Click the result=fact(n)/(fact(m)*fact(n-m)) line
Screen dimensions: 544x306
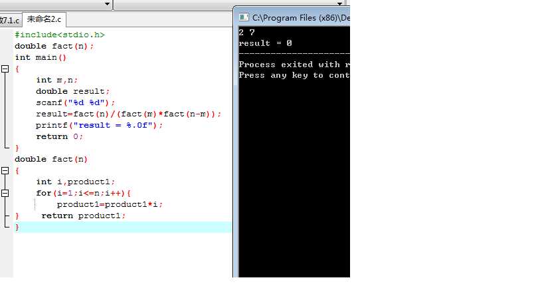coord(128,114)
